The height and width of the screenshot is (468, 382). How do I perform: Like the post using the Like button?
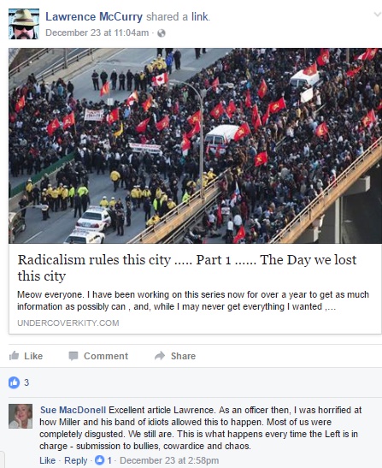point(26,356)
